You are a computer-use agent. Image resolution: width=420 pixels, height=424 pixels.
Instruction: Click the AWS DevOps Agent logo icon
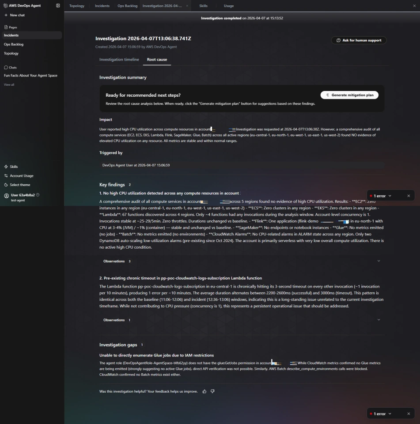(5, 5)
